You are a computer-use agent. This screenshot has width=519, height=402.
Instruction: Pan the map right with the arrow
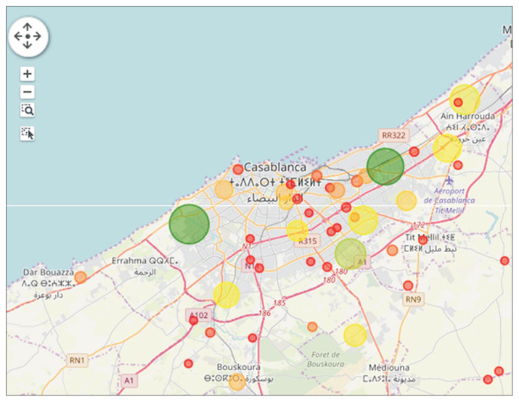38,36
